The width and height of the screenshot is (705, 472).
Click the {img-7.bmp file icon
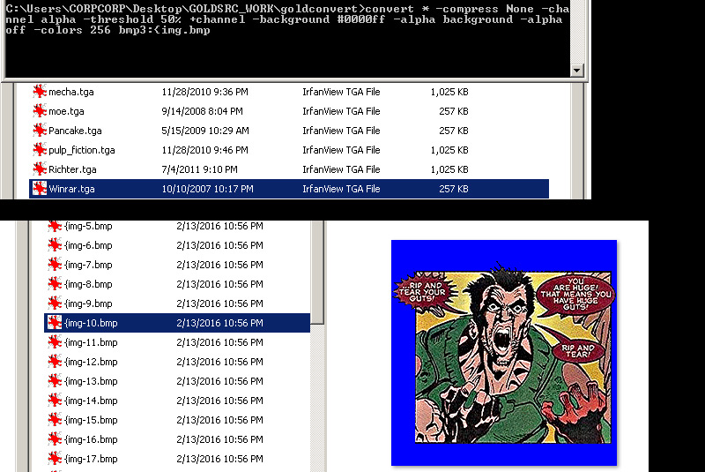pyautogui.click(x=55, y=264)
